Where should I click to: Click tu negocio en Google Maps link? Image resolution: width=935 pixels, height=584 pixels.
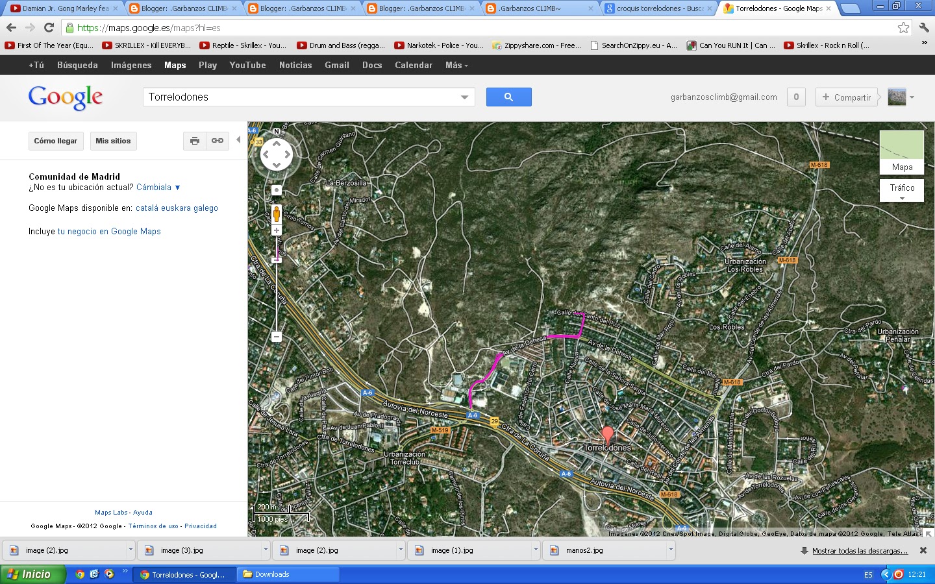click(109, 232)
